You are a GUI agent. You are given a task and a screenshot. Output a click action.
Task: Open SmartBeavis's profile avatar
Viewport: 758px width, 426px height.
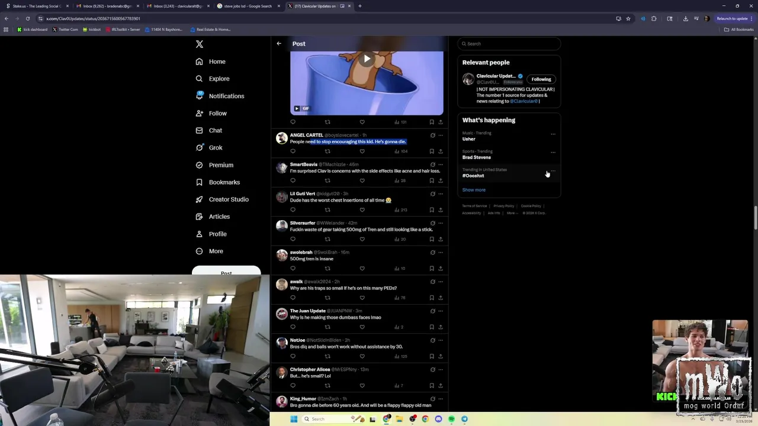click(x=282, y=167)
